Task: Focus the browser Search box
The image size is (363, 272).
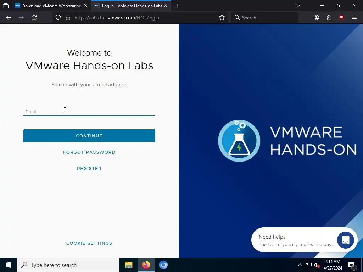Action: pyautogui.click(x=264, y=18)
